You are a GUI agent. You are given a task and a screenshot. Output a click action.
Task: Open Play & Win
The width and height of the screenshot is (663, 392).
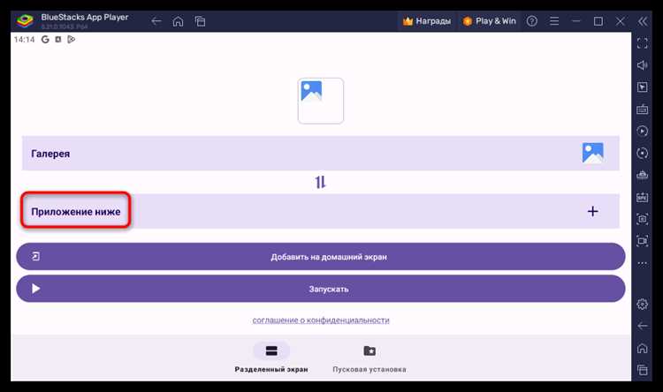point(489,21)
